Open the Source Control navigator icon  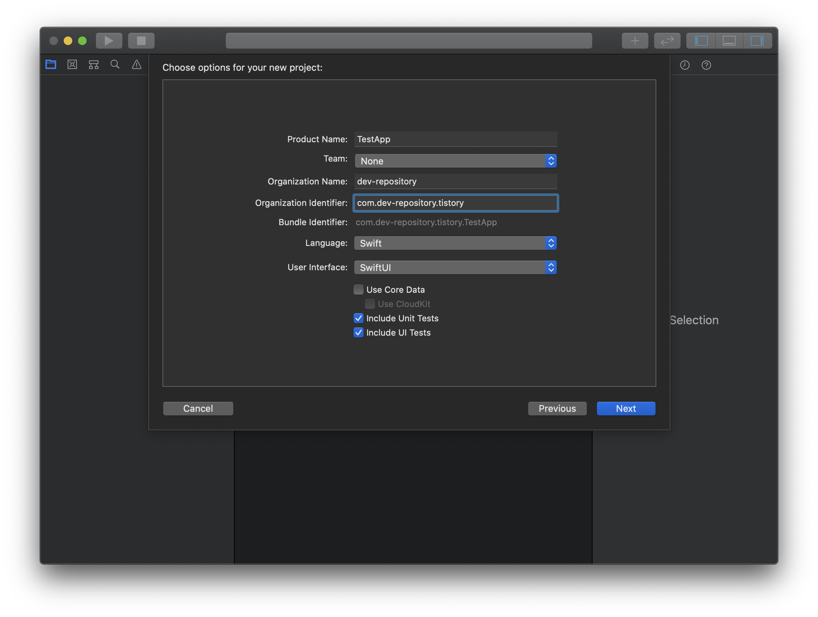pyautogui.click(x=72, y=65)
